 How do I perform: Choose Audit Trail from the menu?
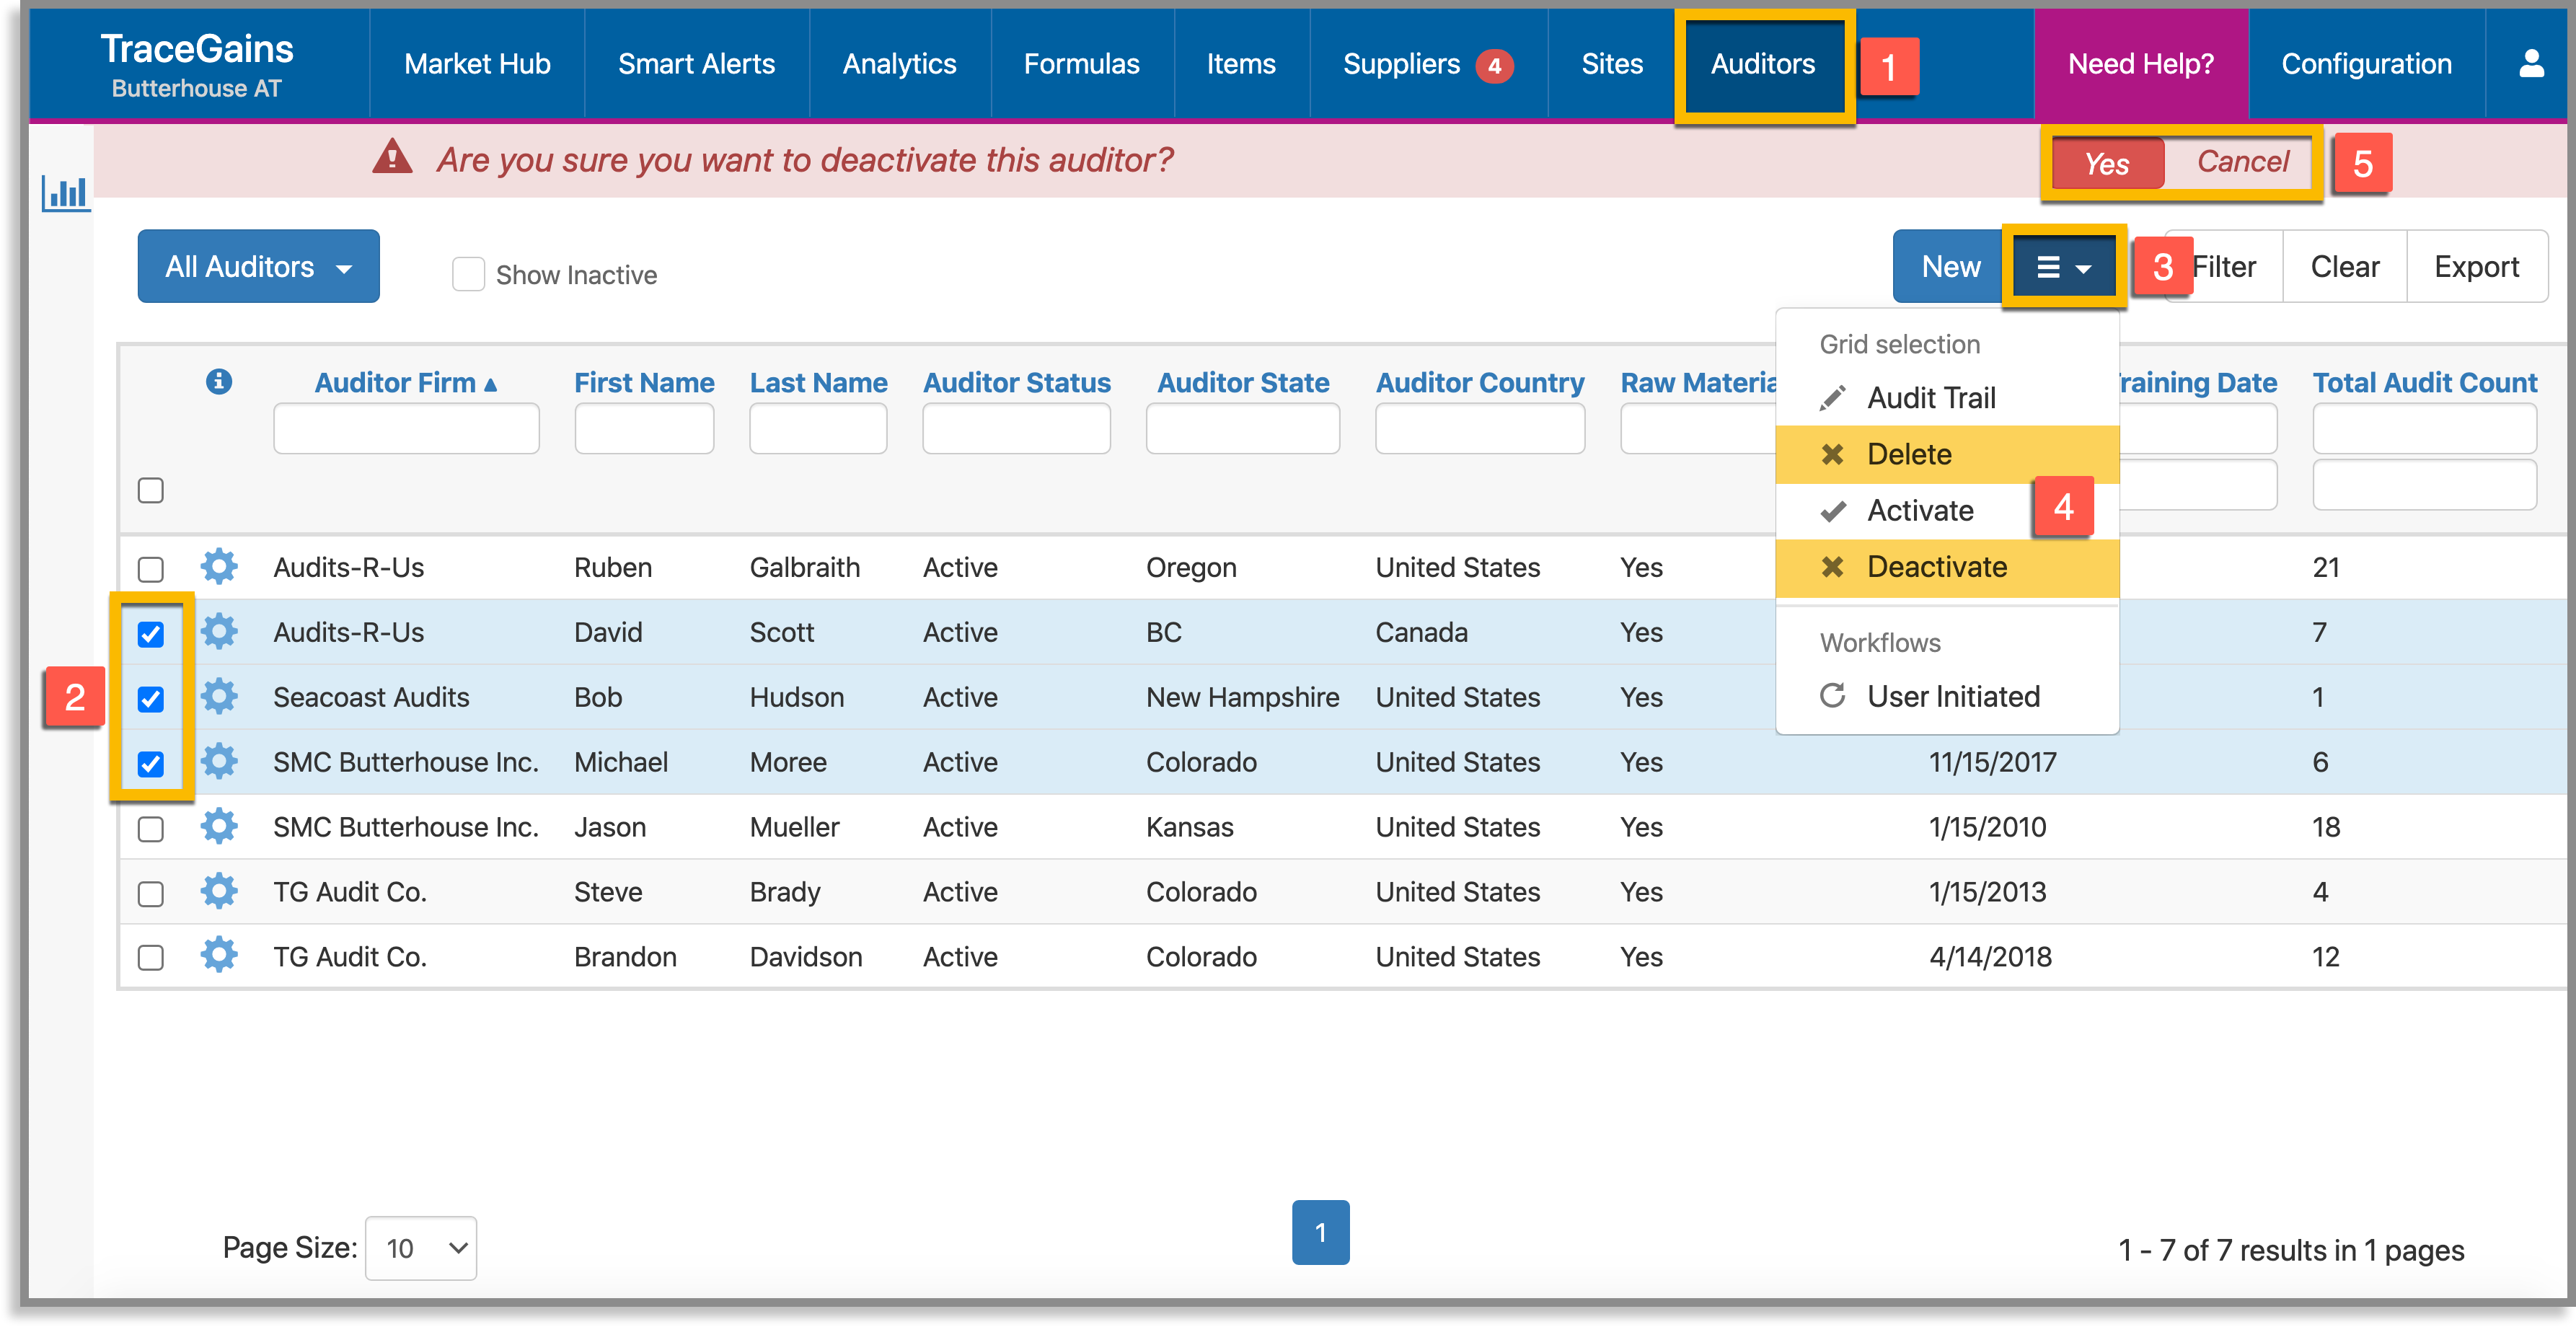tap(1946, 398)
